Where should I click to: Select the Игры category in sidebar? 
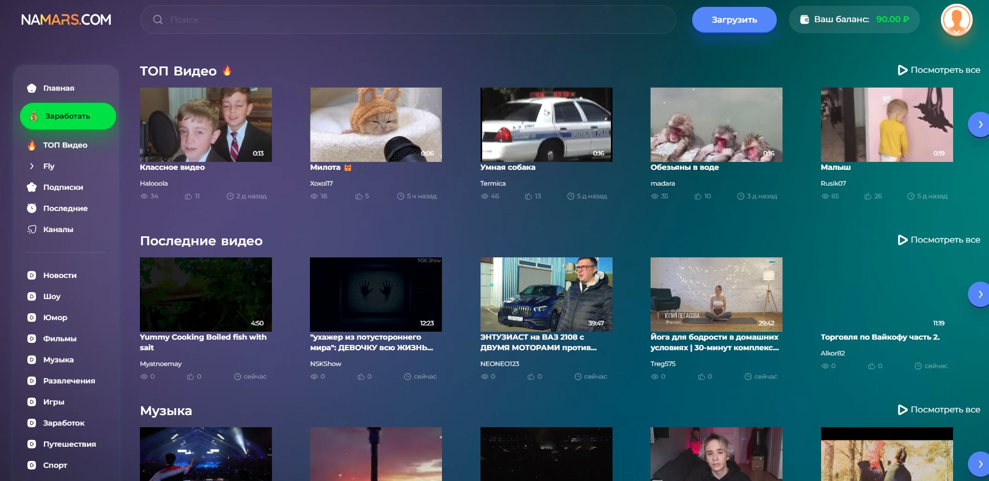point(53,402)
